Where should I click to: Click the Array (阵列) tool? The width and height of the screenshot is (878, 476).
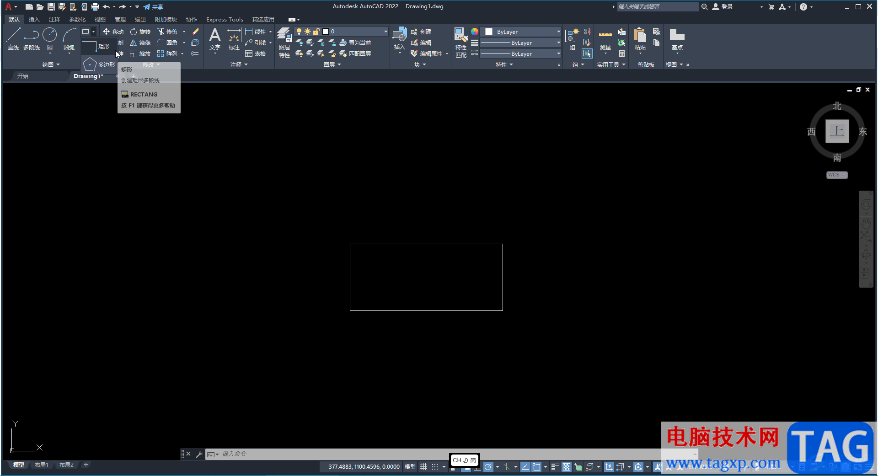(167, 53)
